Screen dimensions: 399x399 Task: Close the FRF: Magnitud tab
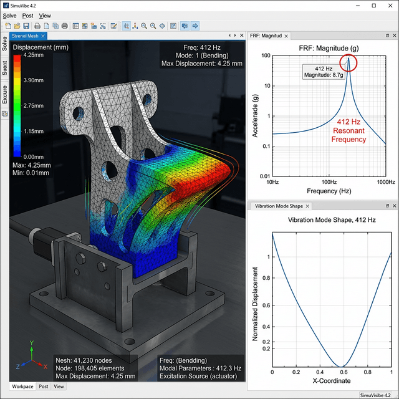(285, 36)
